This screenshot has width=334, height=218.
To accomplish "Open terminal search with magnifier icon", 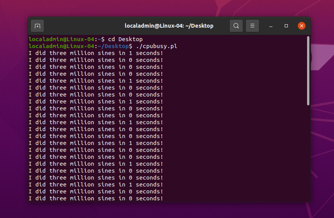I will point(236,26).
